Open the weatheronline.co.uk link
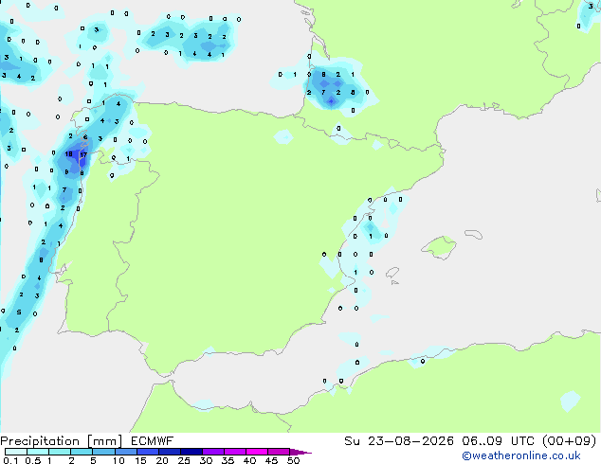 click(x=520, y=455)
